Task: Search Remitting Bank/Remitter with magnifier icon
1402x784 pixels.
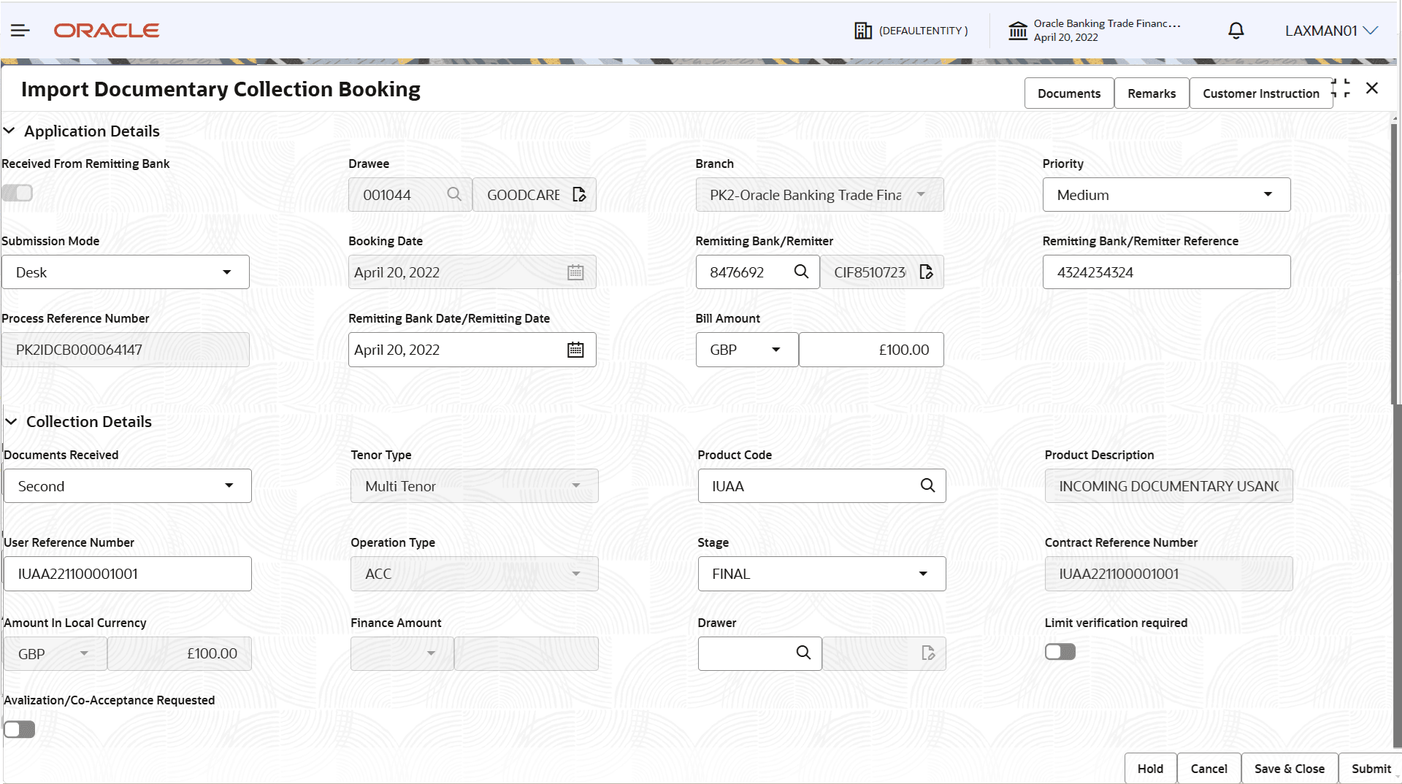Action: pyautogui.click(x=801, y=272)
